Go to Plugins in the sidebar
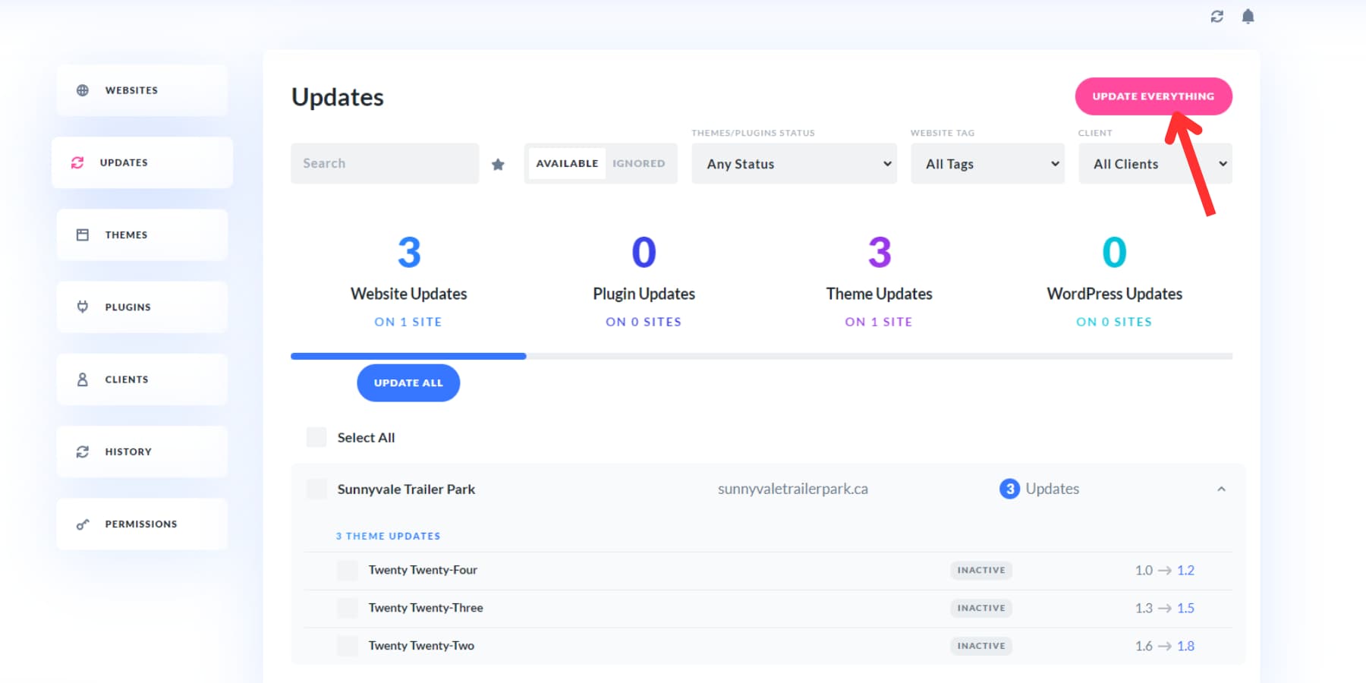Viewport: 1366px width, 683px height. [x=142, y=307]
